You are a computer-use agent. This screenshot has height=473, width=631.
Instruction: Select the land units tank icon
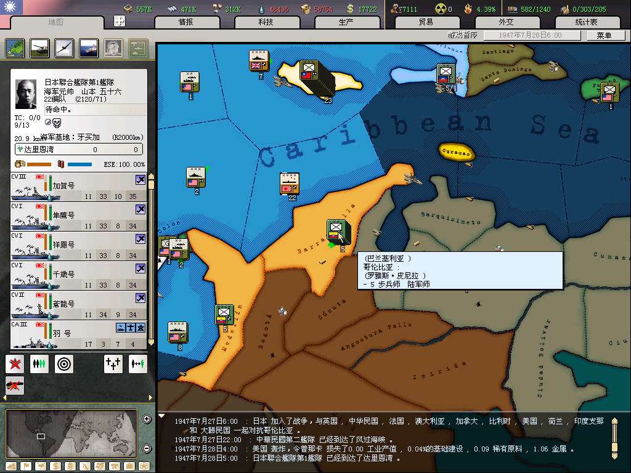[40, 48]
